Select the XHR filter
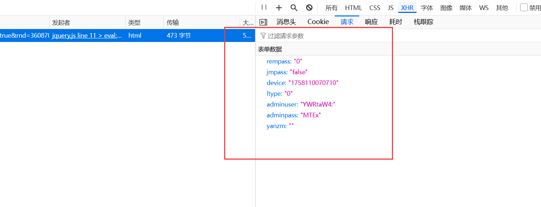This screenshot has height=207, width=541. (407, 8)
